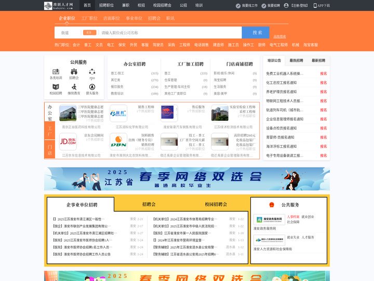Click 报名 next to 养老护理员报名通知
Image resolution: width=374 pixels, height=281 pixels.
(324, 92)
